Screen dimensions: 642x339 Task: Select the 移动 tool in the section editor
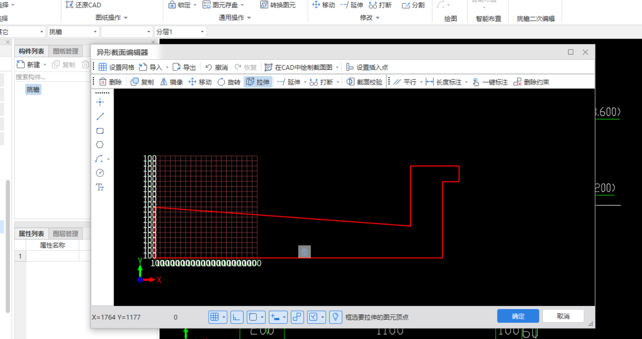coord(200,82)
